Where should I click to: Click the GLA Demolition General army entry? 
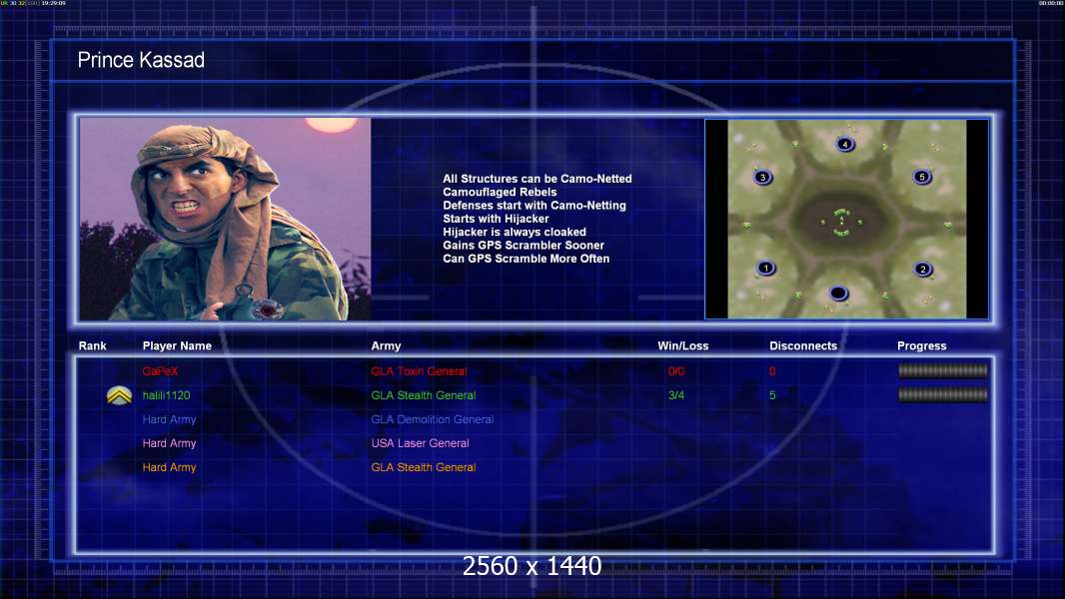[432, 419]
